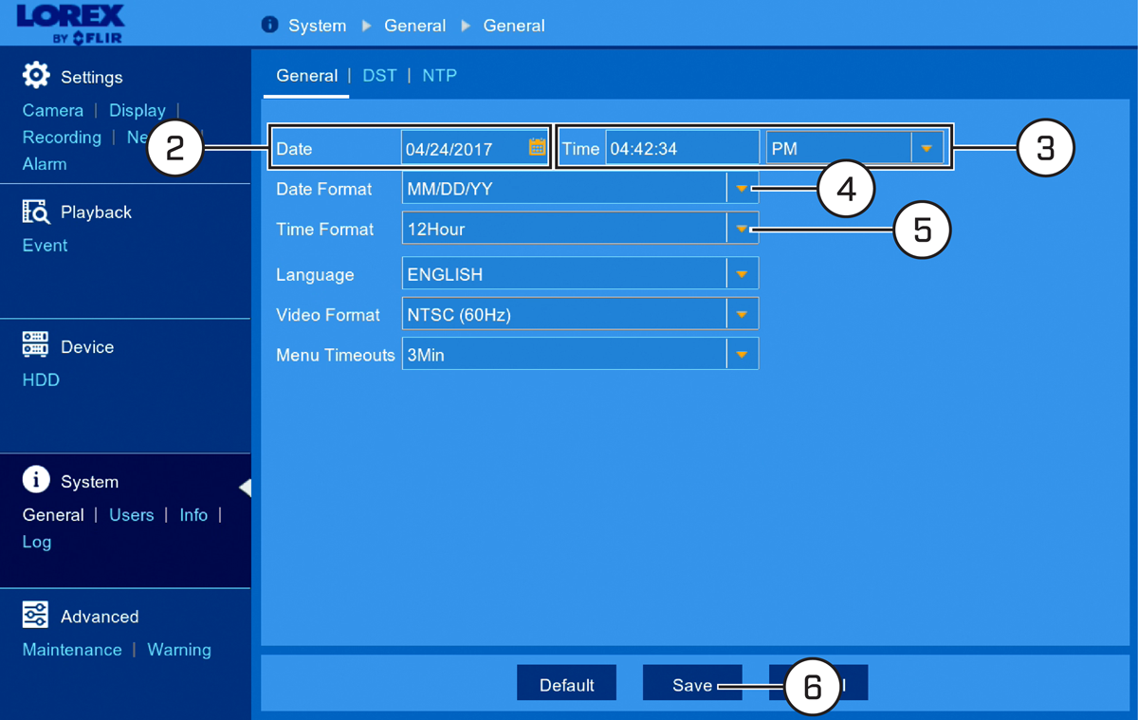Open Display settings link

click(138, 110)
